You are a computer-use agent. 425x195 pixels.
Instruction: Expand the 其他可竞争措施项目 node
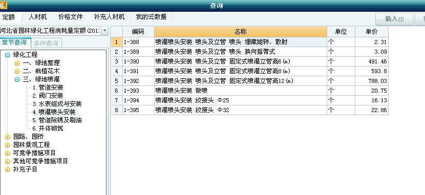coord(8,162)
